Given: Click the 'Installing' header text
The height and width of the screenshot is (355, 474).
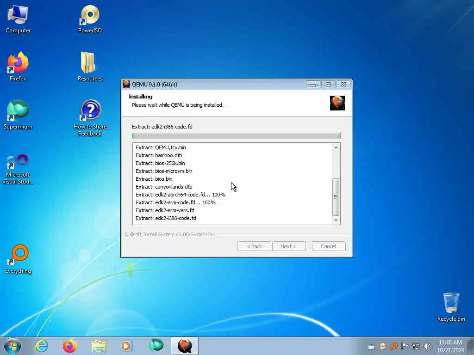Looking at the screenshot, I should tap(141, 97).
